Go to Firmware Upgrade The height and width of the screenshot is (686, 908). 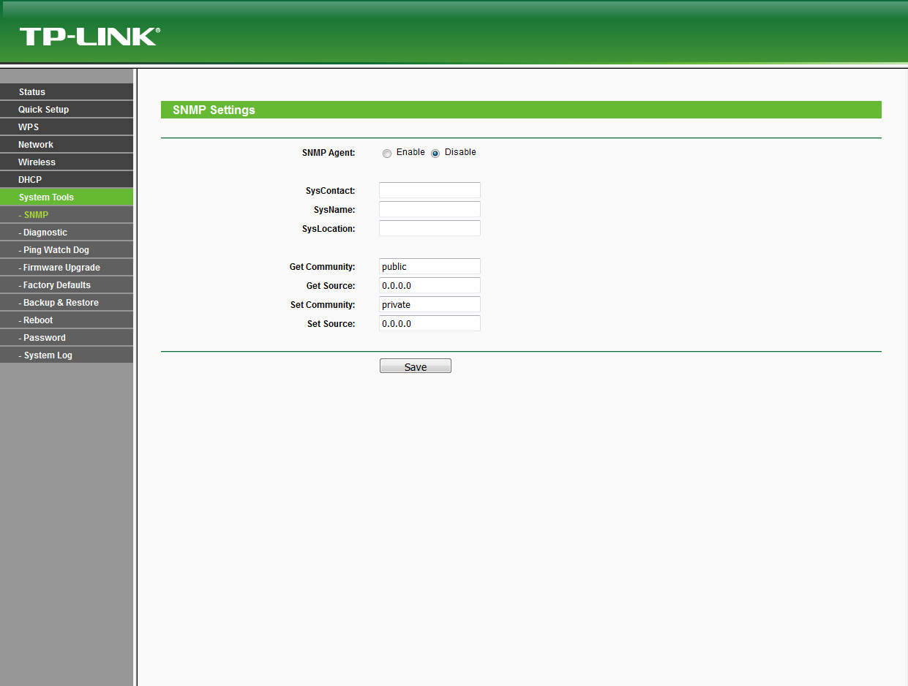coord(67,267)
